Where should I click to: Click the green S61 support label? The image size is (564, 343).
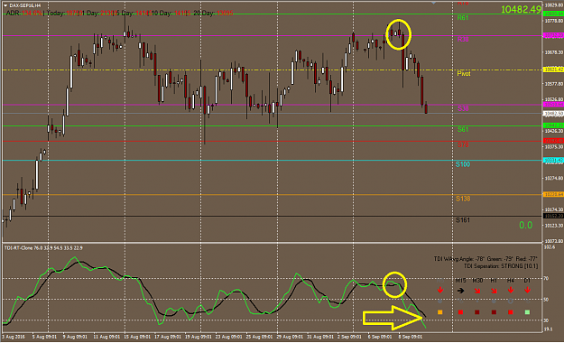point(463,129)
